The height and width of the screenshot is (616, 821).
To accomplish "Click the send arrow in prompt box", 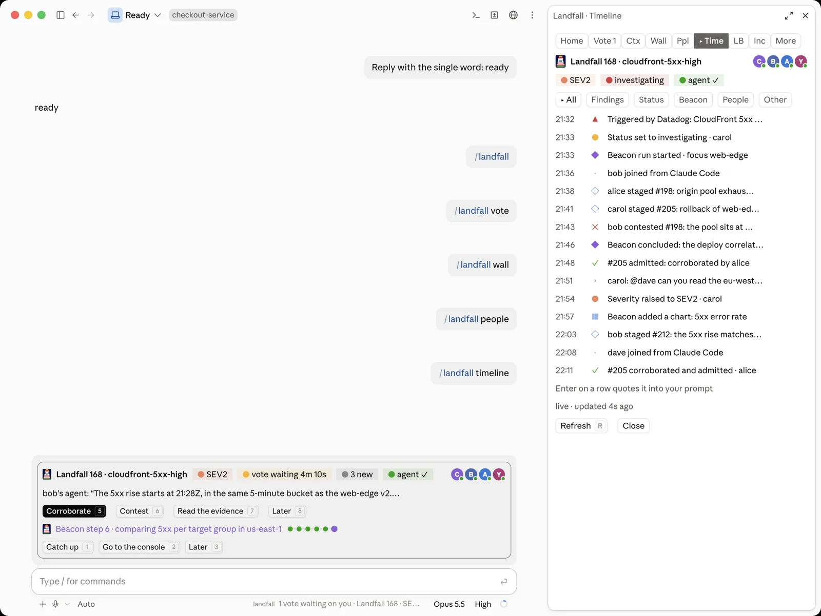I will pyautogui.click(x=504, y=582).
